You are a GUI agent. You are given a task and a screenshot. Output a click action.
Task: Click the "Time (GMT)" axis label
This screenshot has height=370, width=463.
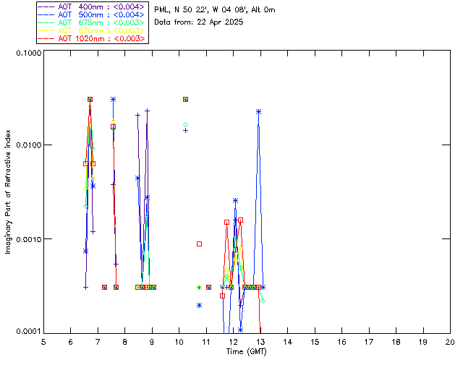[x=246, y=352]
